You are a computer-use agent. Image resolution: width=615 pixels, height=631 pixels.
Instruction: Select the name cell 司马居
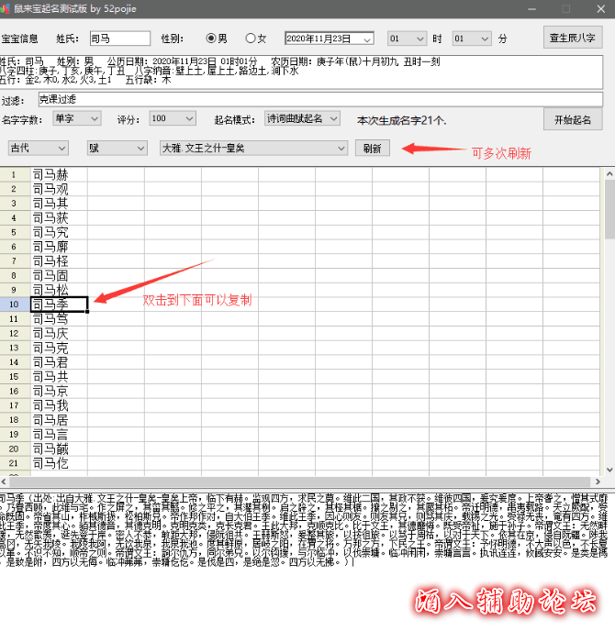point(59,420)
